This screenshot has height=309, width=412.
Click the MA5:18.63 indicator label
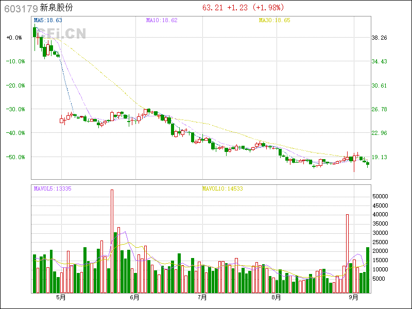click(48, 20)
